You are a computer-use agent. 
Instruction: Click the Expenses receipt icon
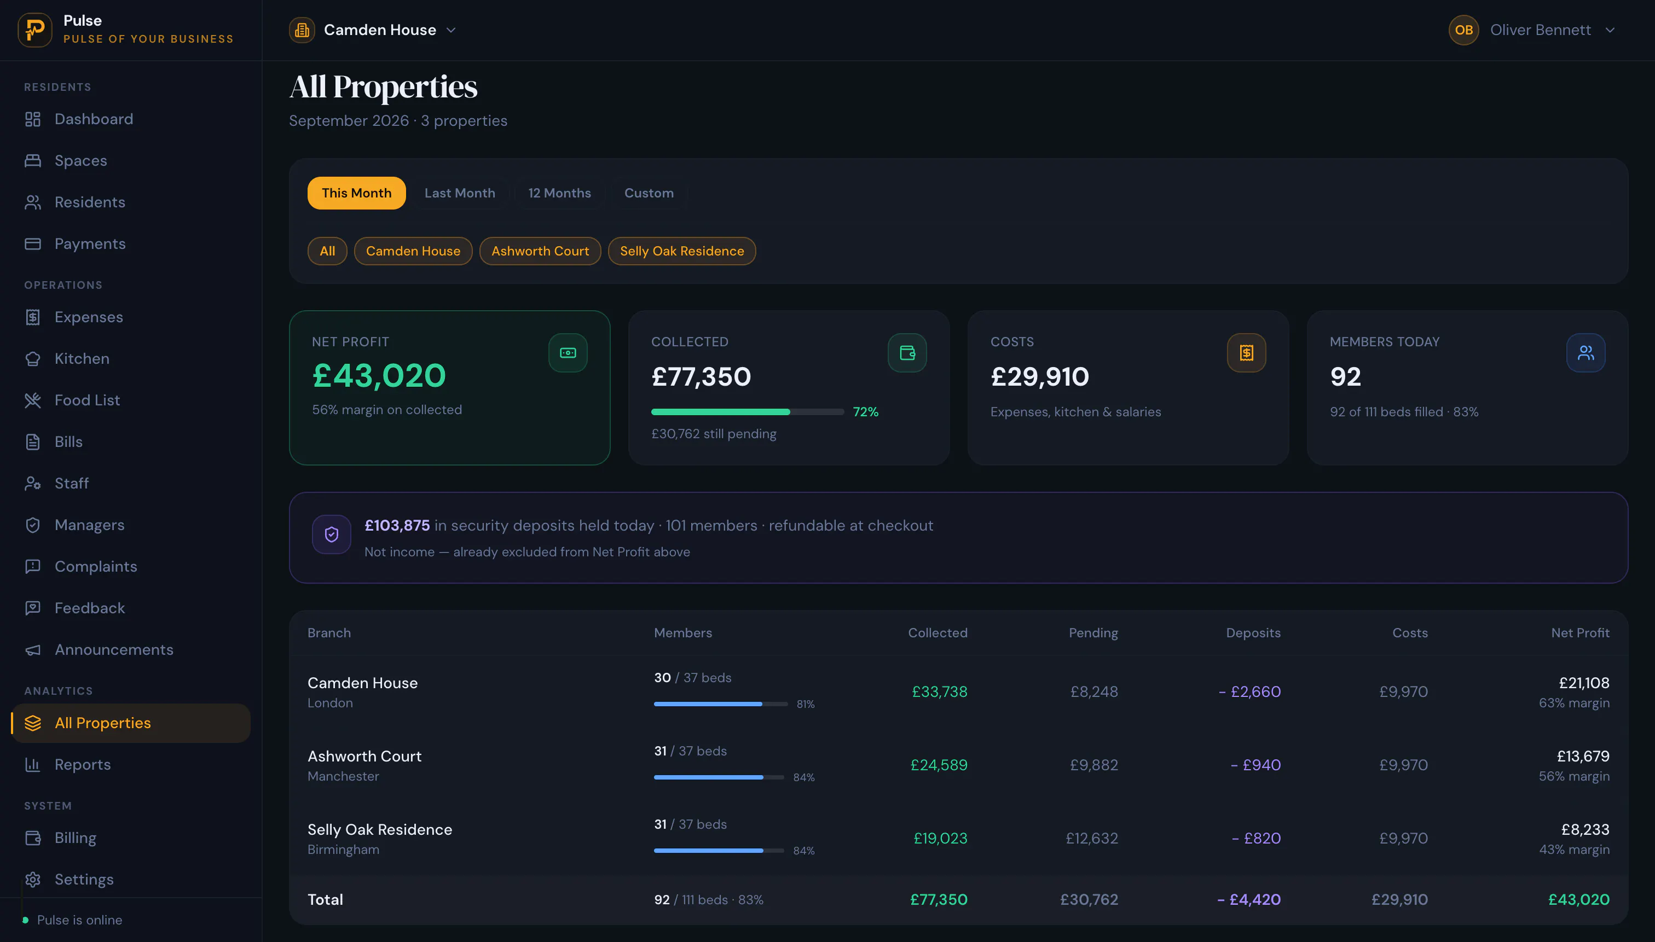33,317
